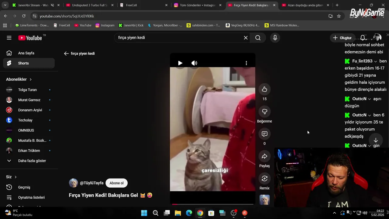Screen dimensions: 389x219
Task: Like the short with thumbs up
Action: tap(264, 89)
